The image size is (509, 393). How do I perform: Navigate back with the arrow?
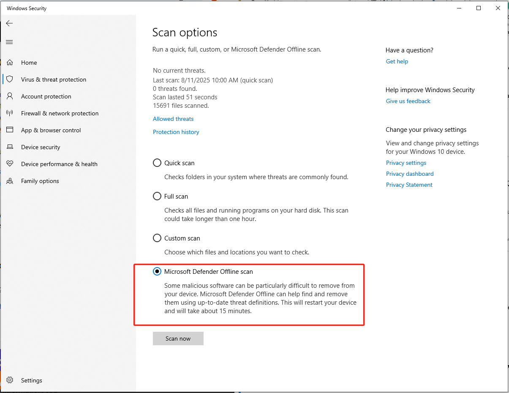point(9,23)
